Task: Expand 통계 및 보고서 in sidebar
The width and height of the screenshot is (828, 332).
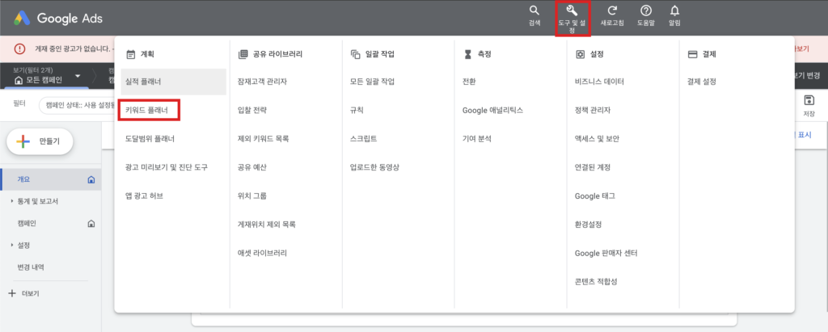Action: pyautogui.click(x=37, y=201)
